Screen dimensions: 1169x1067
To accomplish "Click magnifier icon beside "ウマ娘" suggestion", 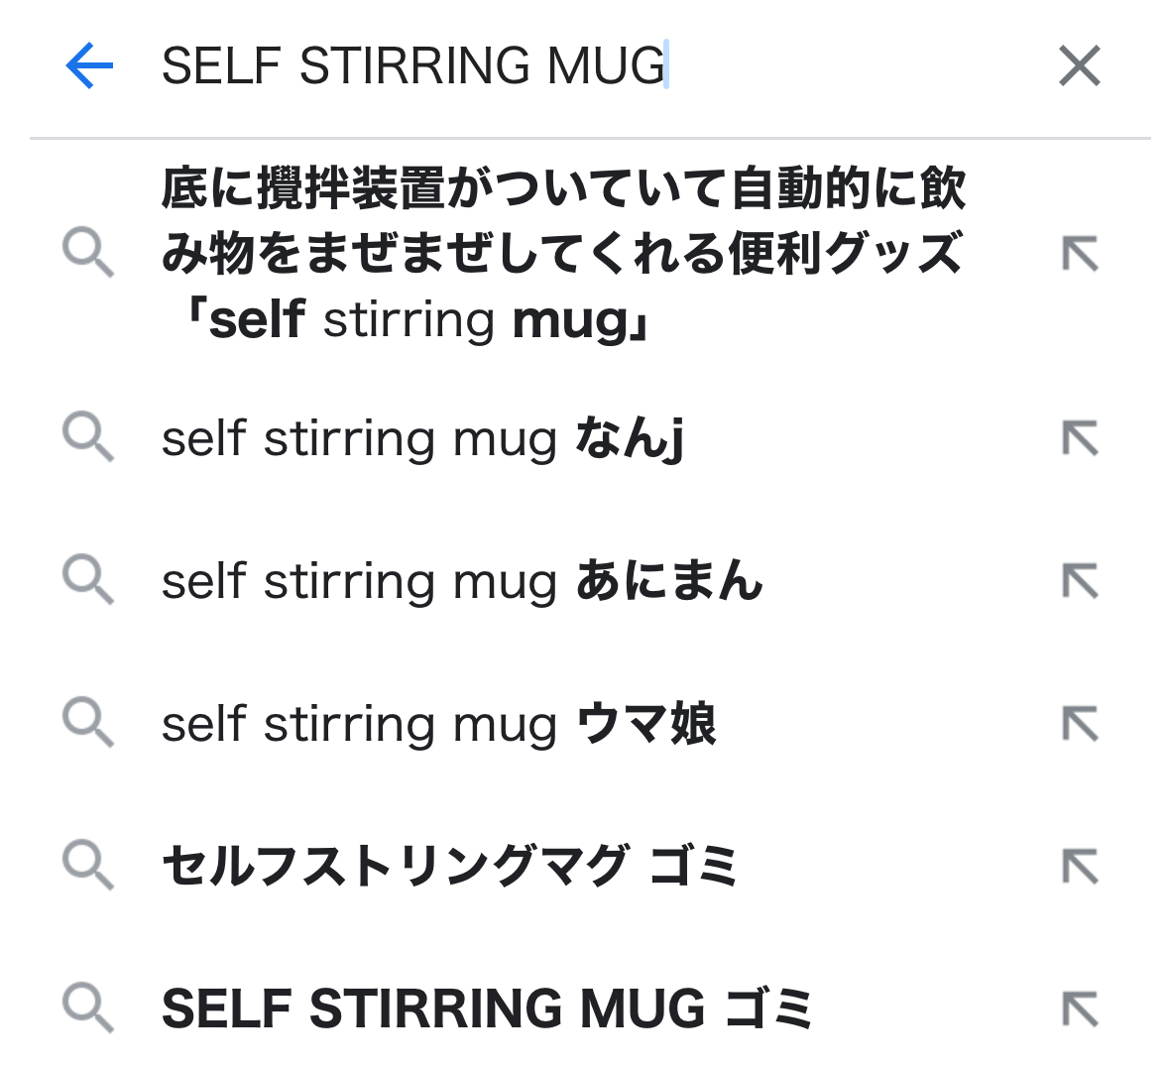I will 88,724.
